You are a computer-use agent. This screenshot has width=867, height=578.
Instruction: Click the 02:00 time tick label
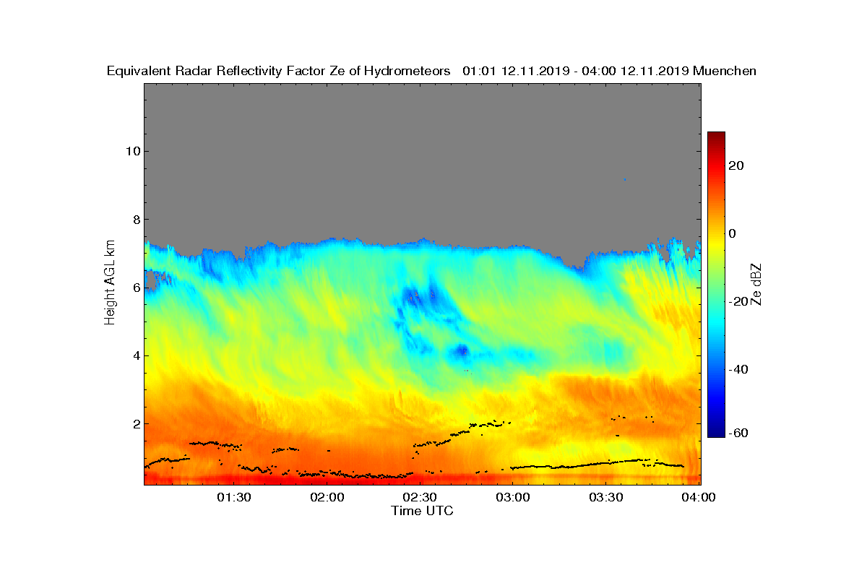pyautogui.click(x=327, y=497)
